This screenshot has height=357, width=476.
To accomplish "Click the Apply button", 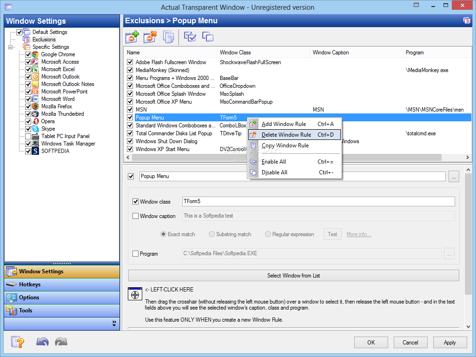I will tap(450, 343).
